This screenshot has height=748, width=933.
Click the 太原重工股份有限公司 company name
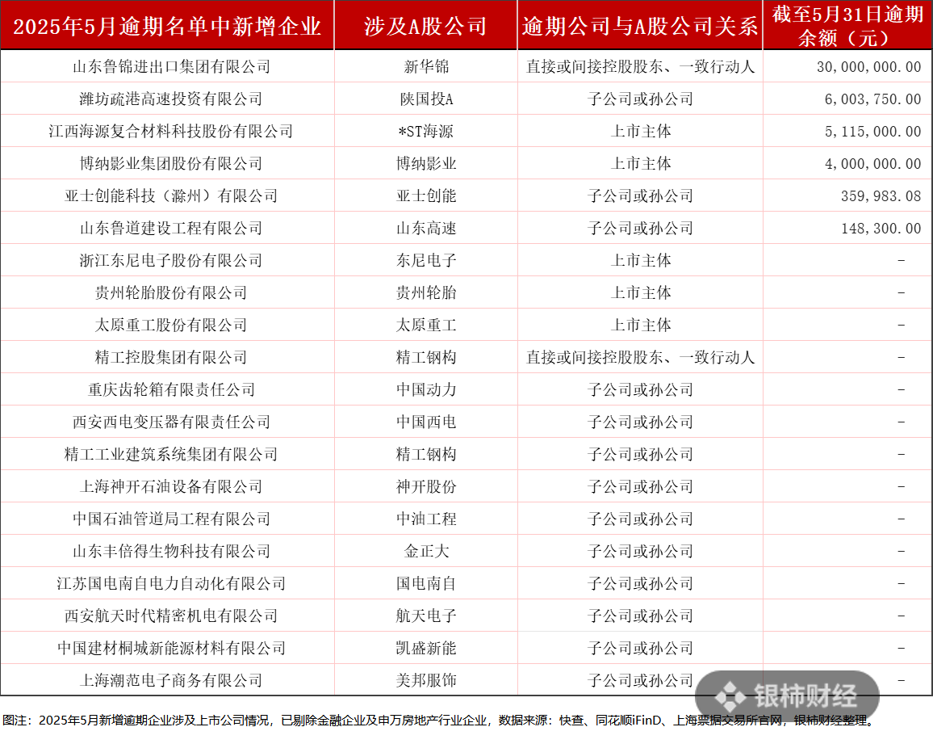pyautogui.click(x=168, y=325)
